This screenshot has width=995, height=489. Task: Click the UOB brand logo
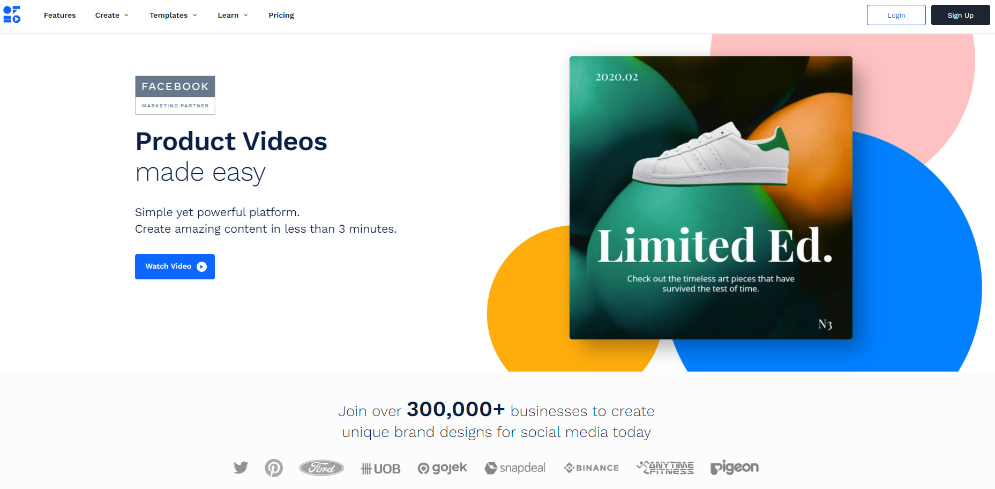pyautogui.click(x=380, y=468)
